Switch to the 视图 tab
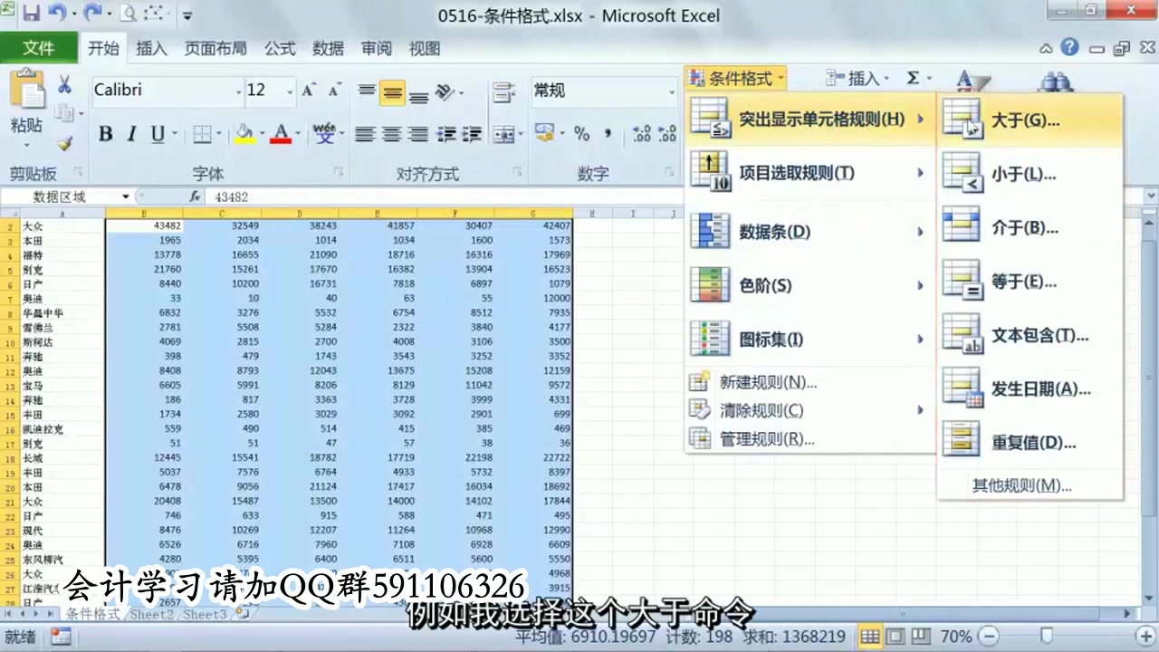This screenshot has height=652, width=1159. (424, 49)
